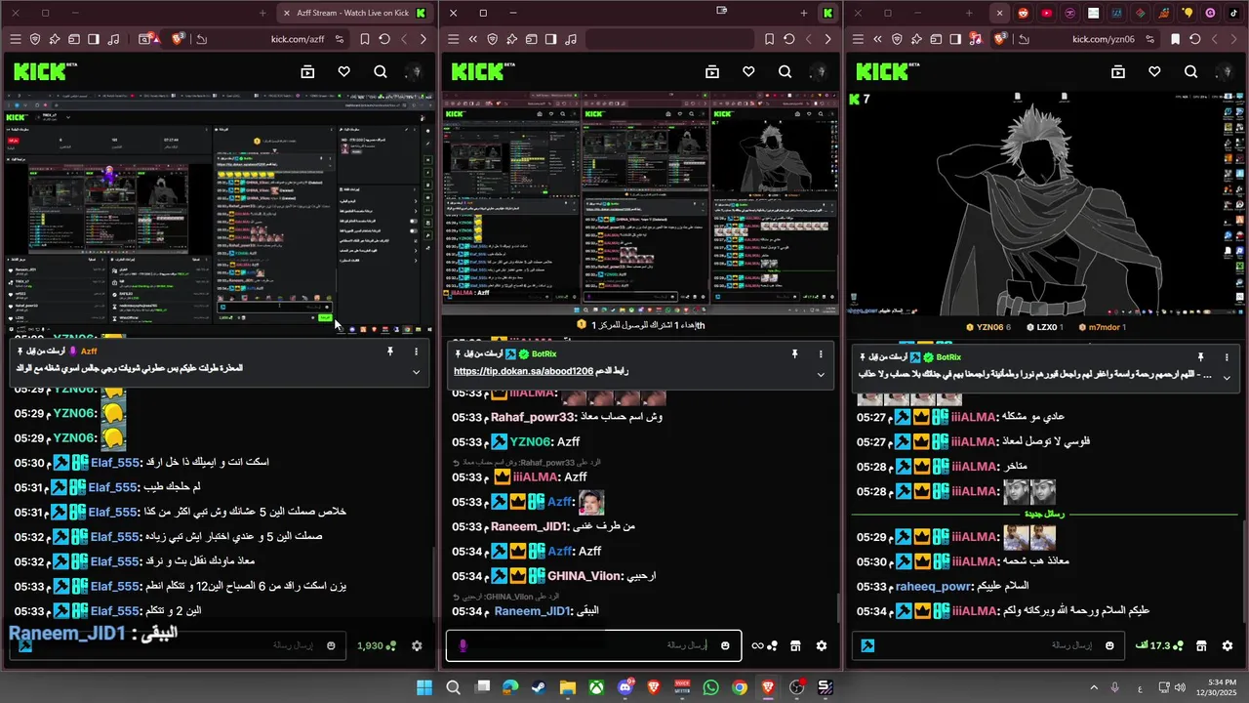Open the channel shop icon in the yzn06 chat

point(1201,645)
